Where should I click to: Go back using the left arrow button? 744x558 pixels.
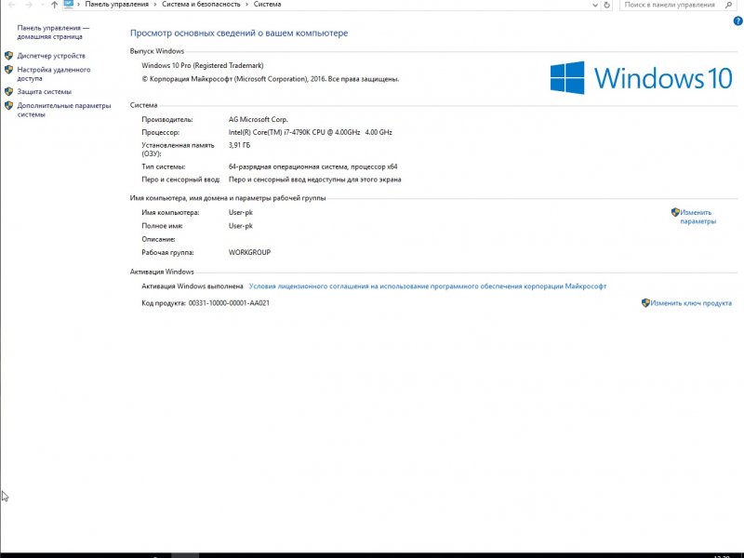click(11, 5)
